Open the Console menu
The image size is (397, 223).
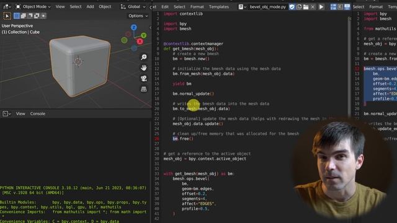pyautogui.click(x=38, y=114)
